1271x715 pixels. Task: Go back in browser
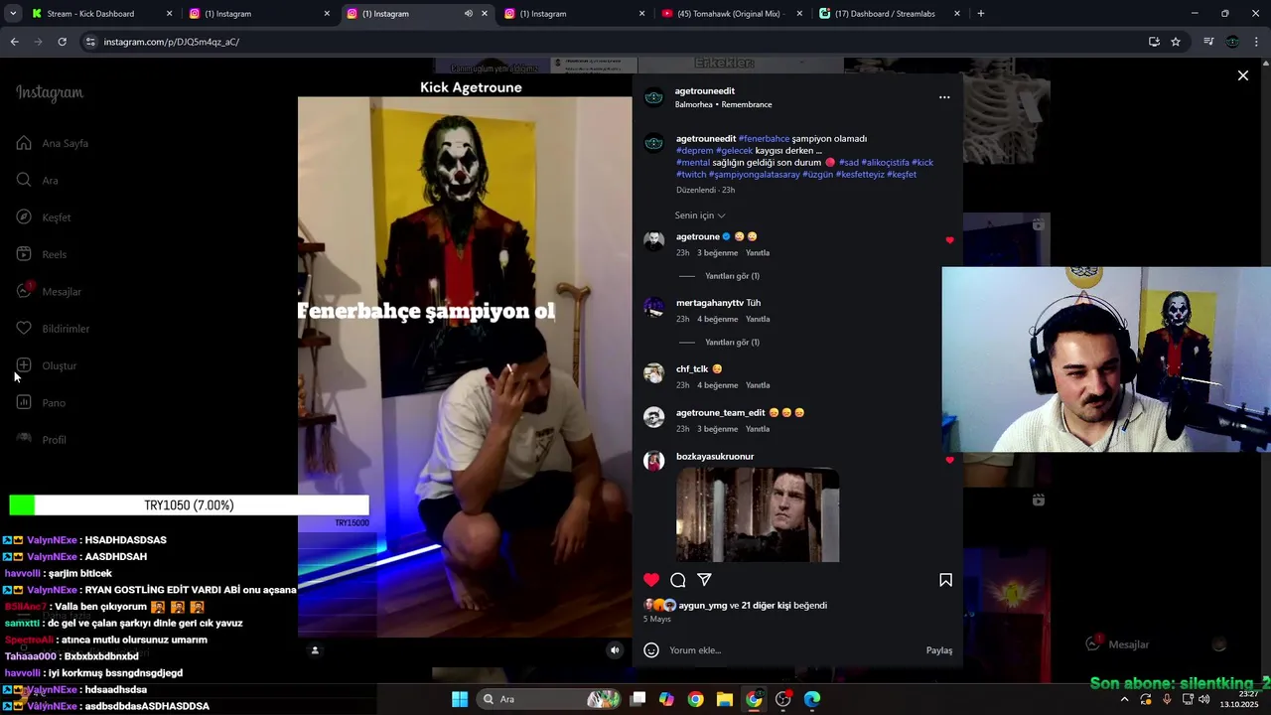tap(14, 42)
